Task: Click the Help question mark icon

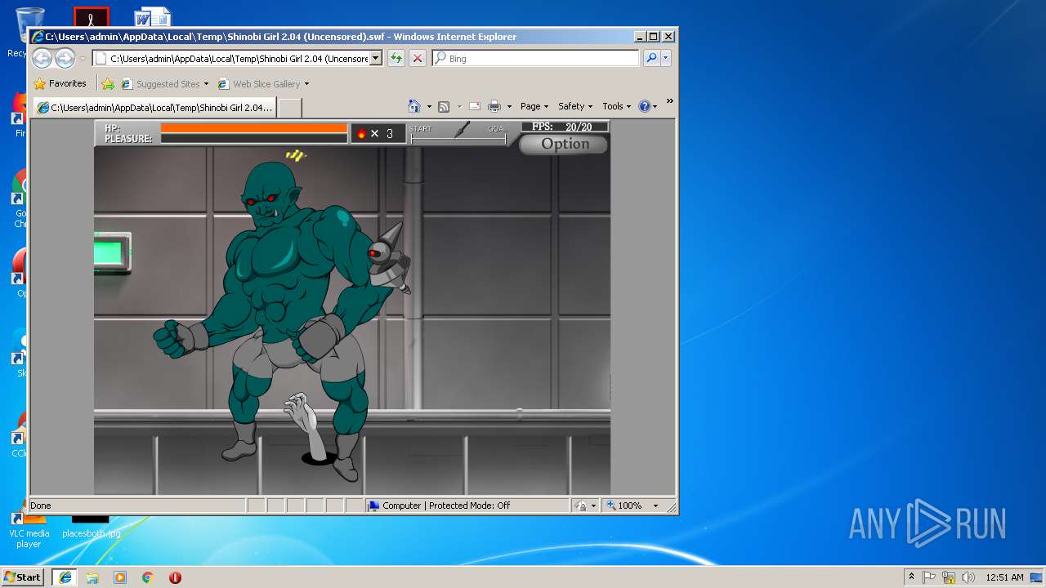Action: click(644, 106)
